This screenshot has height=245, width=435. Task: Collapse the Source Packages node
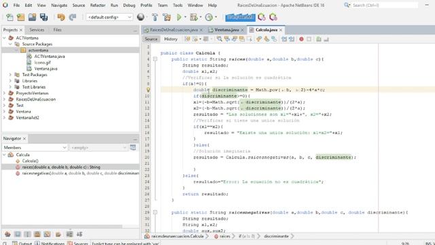point(10,44)
